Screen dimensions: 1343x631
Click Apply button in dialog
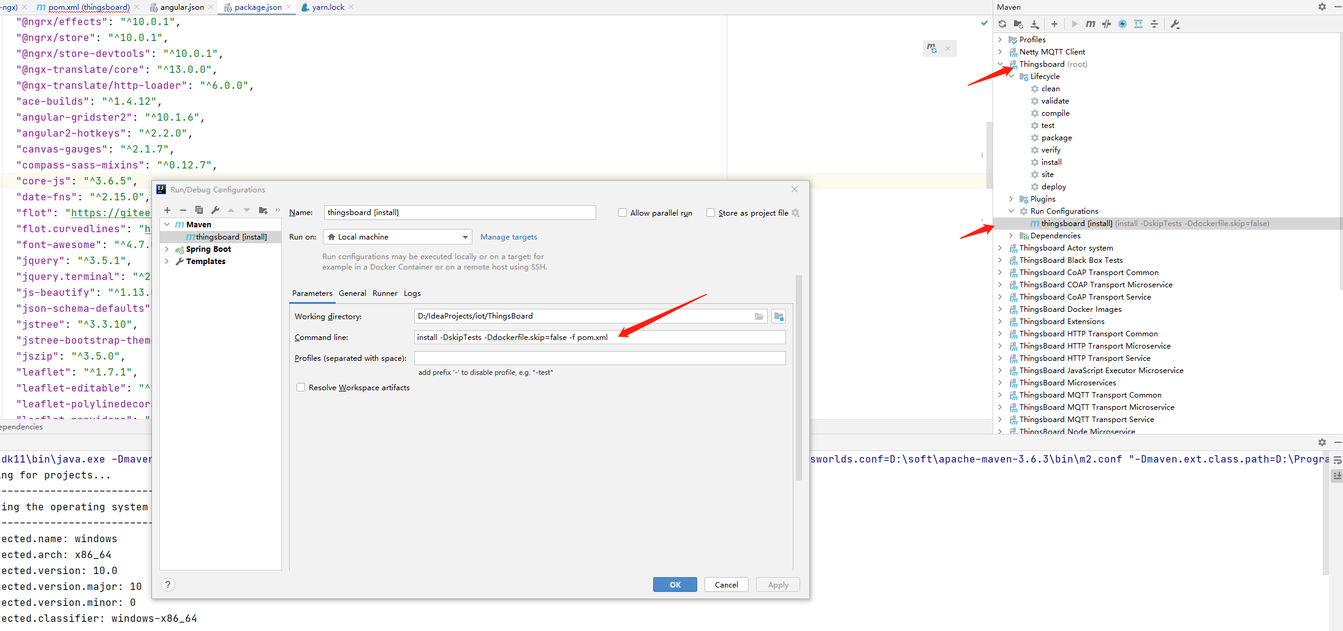click(778, 584)
